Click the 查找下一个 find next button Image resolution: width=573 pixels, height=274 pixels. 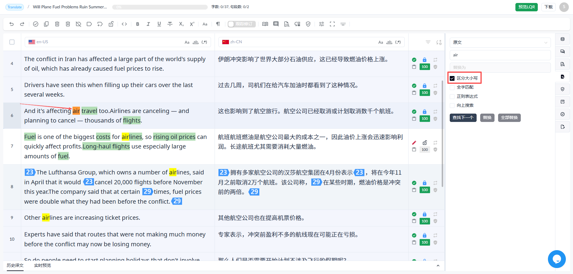[x=463, y=118]
